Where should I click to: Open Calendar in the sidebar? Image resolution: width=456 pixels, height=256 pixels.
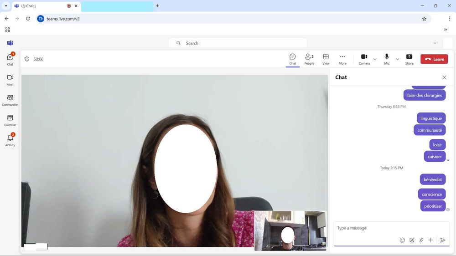[10, 120]
